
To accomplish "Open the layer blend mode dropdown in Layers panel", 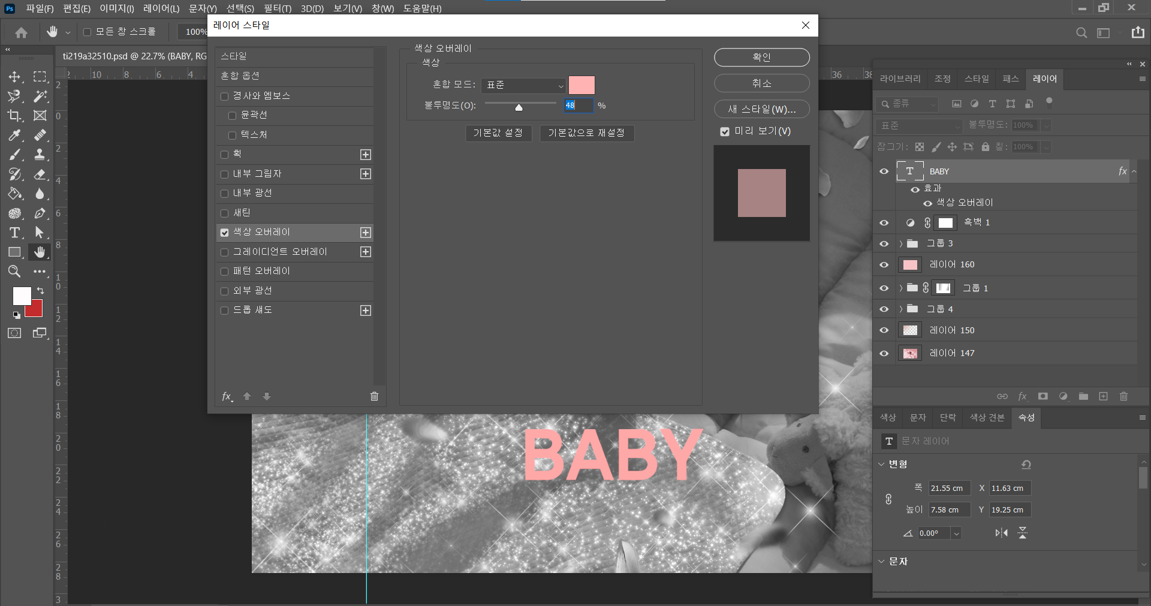I will tap(919, 126).
